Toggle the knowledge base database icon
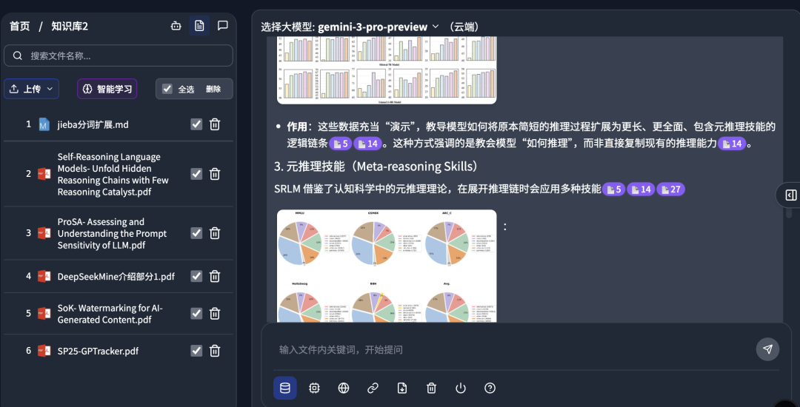The image size is (800, 407). [285, 388]
